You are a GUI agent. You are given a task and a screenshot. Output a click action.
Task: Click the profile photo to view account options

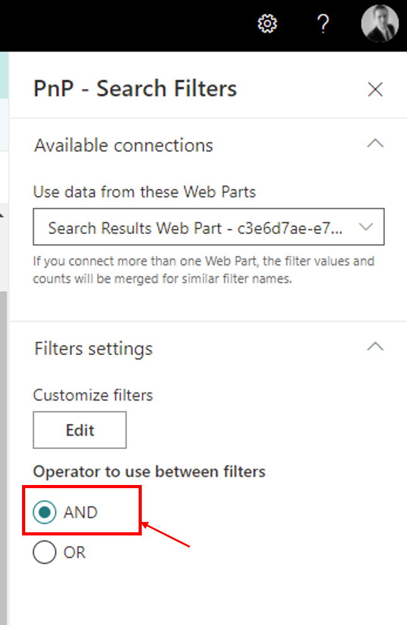pos(379,24)
